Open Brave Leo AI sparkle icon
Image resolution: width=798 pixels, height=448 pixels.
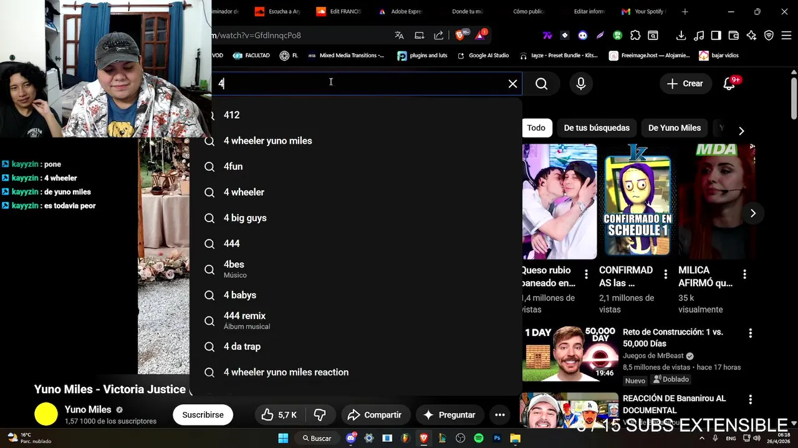pos(751,35)
